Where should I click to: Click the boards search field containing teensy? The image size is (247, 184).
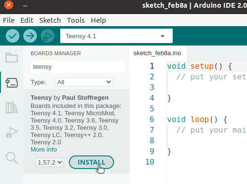pyautogui.click(x=78, y=67)
